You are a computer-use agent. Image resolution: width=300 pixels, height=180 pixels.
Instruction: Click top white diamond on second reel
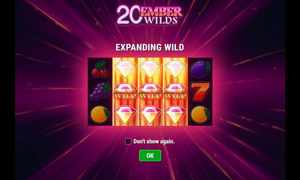(125, 69)
